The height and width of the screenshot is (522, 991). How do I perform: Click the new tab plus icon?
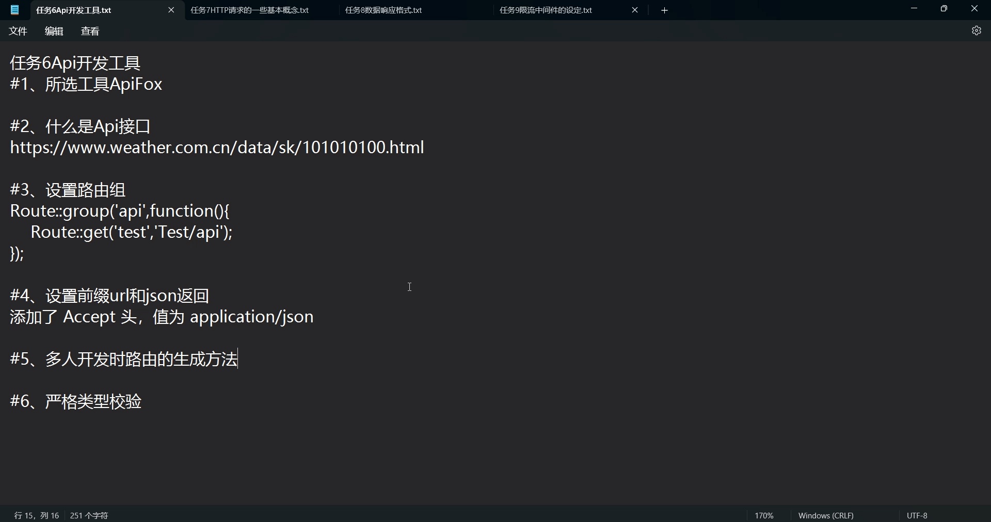click(x=664, y=10)
